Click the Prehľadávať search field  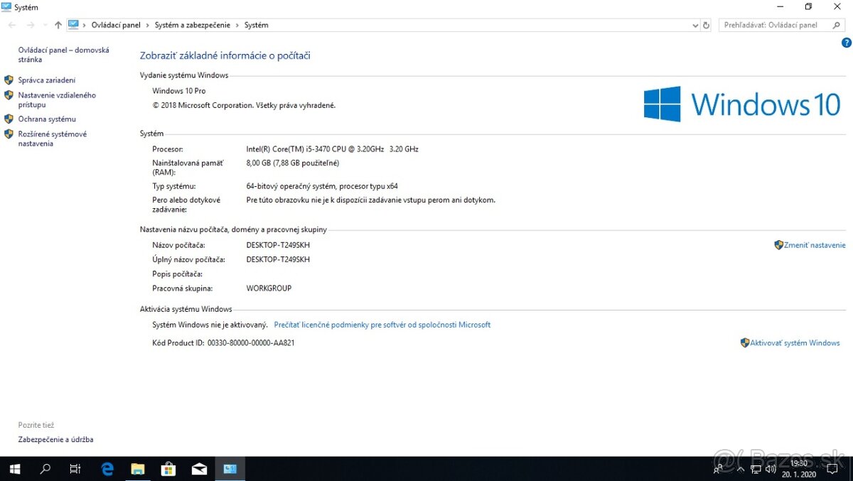pyautogui.click(x=775, y=23)
